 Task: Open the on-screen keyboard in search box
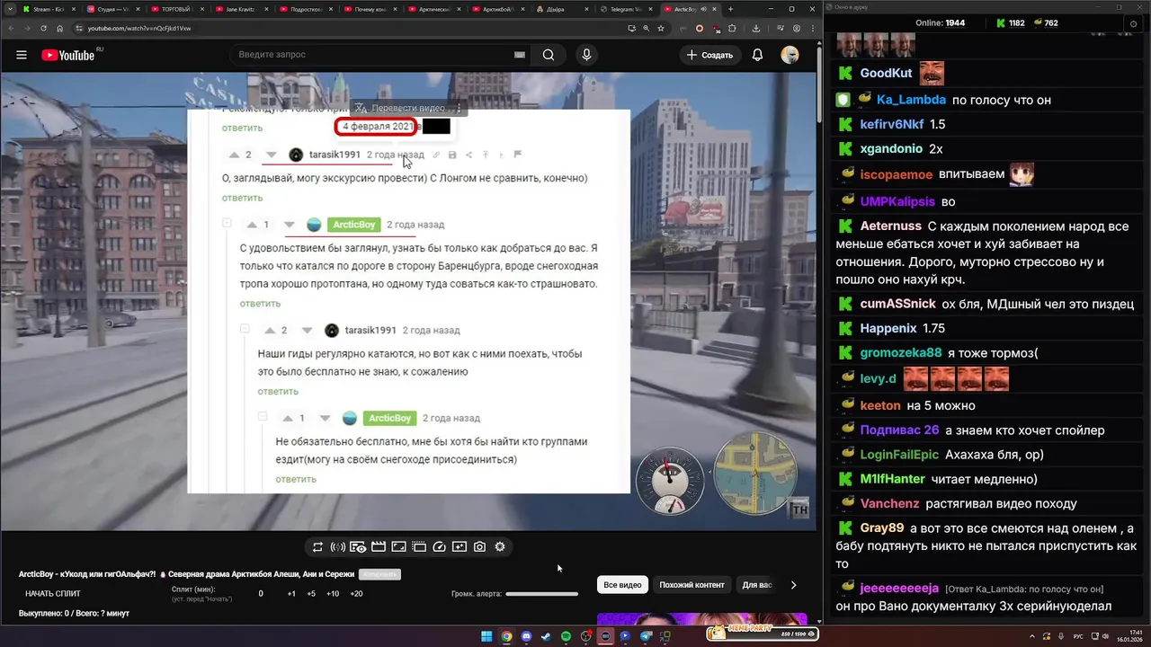[519, 55]
